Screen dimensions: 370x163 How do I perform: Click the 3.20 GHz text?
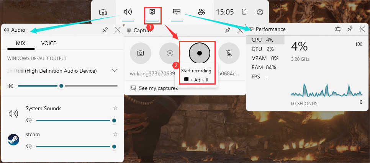pos(300,59)
